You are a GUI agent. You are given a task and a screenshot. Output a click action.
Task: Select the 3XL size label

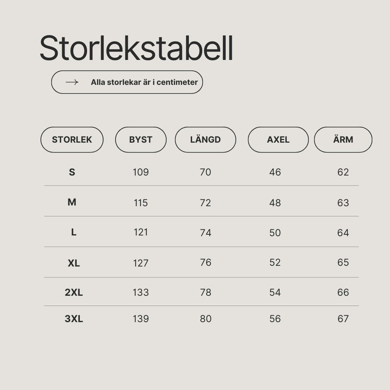click(x=74, y=319)
